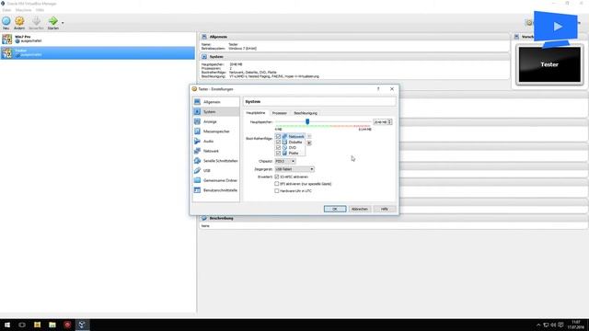
Task: Toggle the EFI aktivieren checkbox
Action: (x=277, y=184)
